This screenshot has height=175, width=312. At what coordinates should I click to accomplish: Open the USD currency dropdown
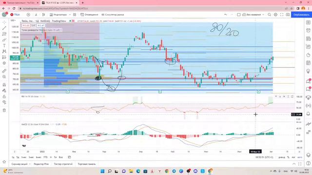(x=13, y=20)
